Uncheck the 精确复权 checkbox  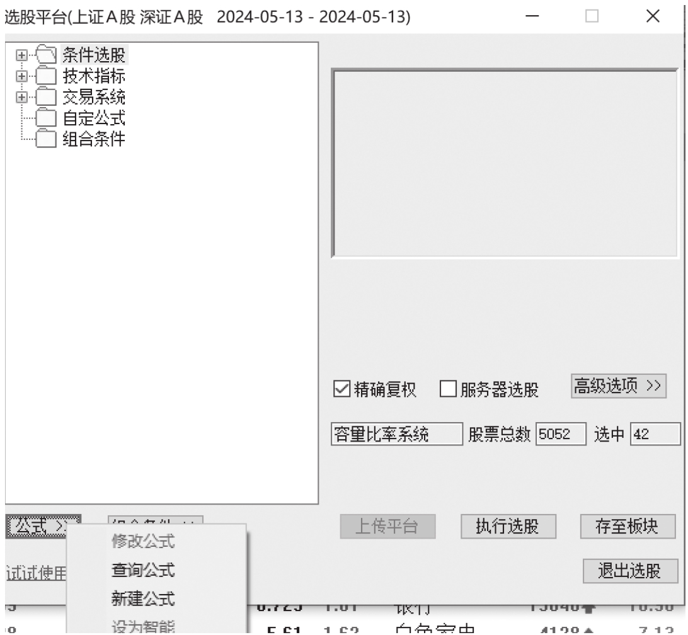pyautogui.click(x=342, y=389)
